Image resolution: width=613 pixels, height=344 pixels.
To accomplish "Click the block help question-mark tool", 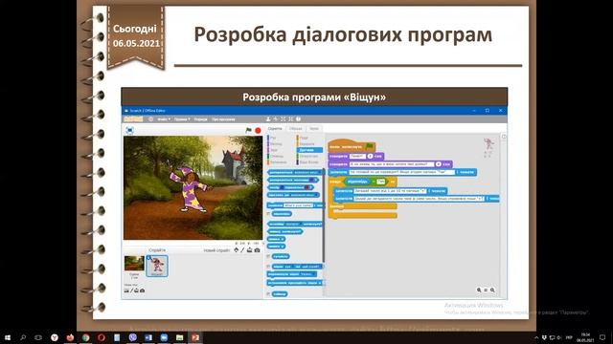I will [x=298, y=119].
